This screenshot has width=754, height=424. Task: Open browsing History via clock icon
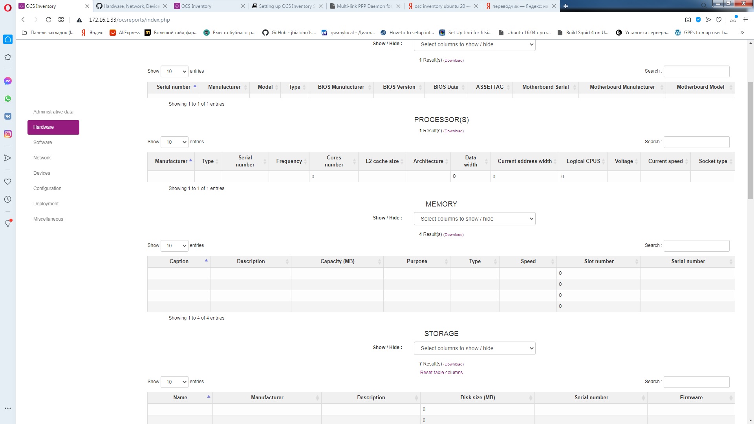8,199
